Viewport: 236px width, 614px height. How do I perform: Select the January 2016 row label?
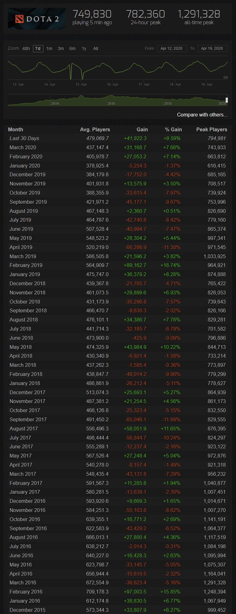pos(25,601)
